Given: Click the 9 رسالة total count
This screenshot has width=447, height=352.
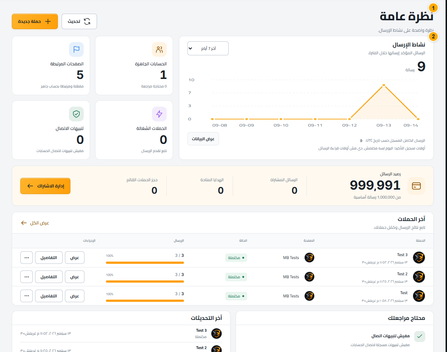Looking at the screenshot, I should [416, 67].
